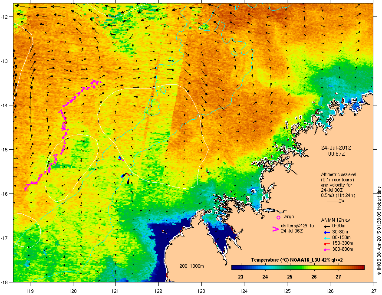This screenshot has width=382, height=295.
Task: Click the "200 1000m" isobath label
Action: point(191,266)
